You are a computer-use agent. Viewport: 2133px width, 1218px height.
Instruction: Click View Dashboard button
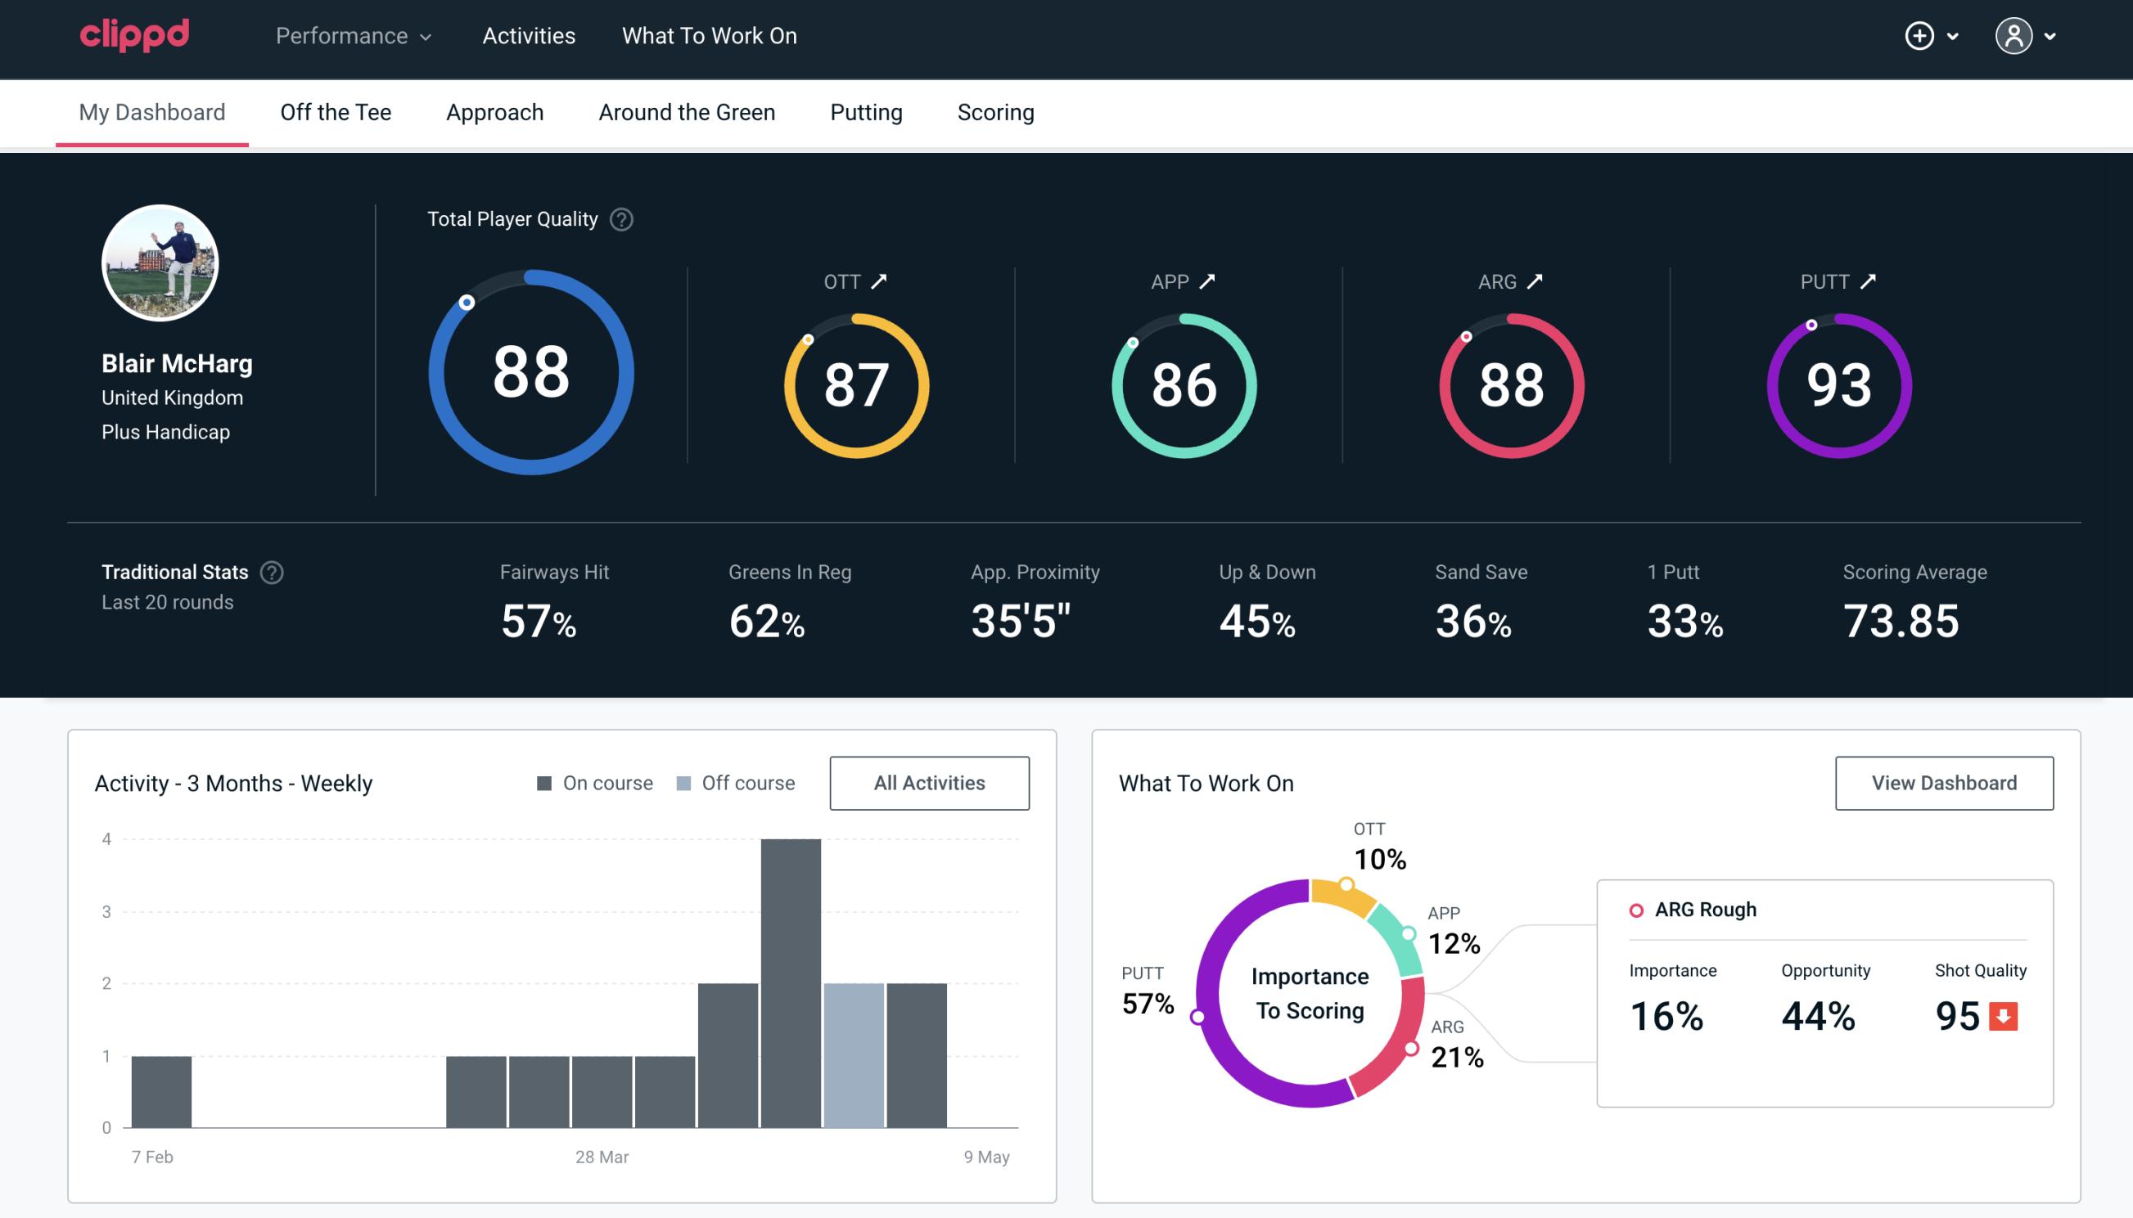click(1944, 783)
